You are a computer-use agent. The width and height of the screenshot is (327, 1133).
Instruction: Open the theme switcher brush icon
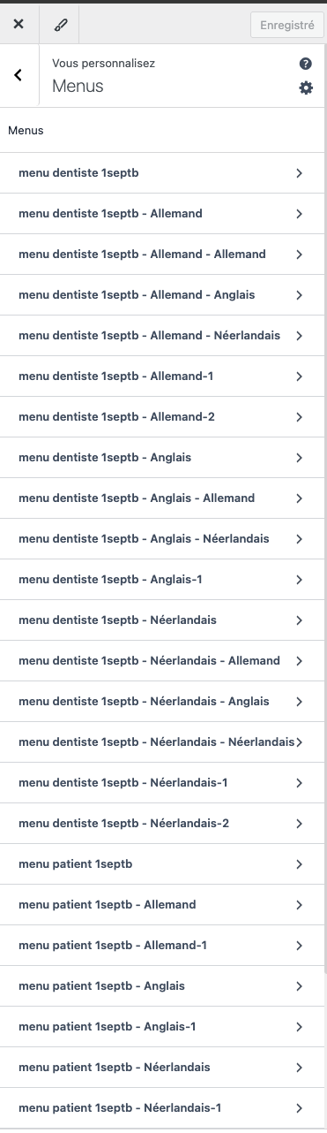pos(59,25)
